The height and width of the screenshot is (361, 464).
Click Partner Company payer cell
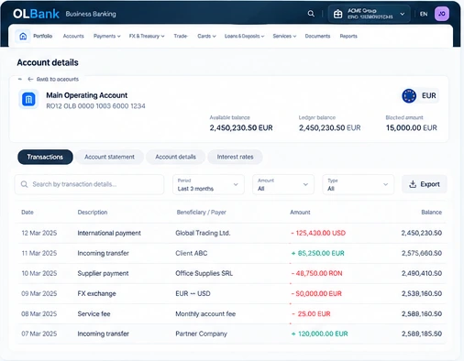(x=201, y=334)
